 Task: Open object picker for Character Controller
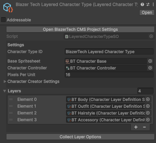click(150, 68)
